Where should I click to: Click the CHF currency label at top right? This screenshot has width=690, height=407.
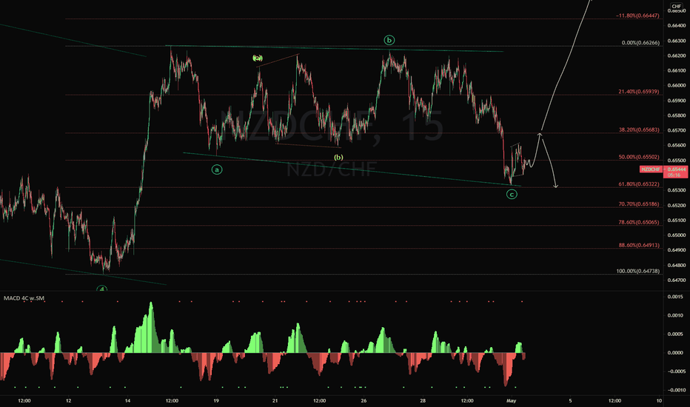click(677, 6)
